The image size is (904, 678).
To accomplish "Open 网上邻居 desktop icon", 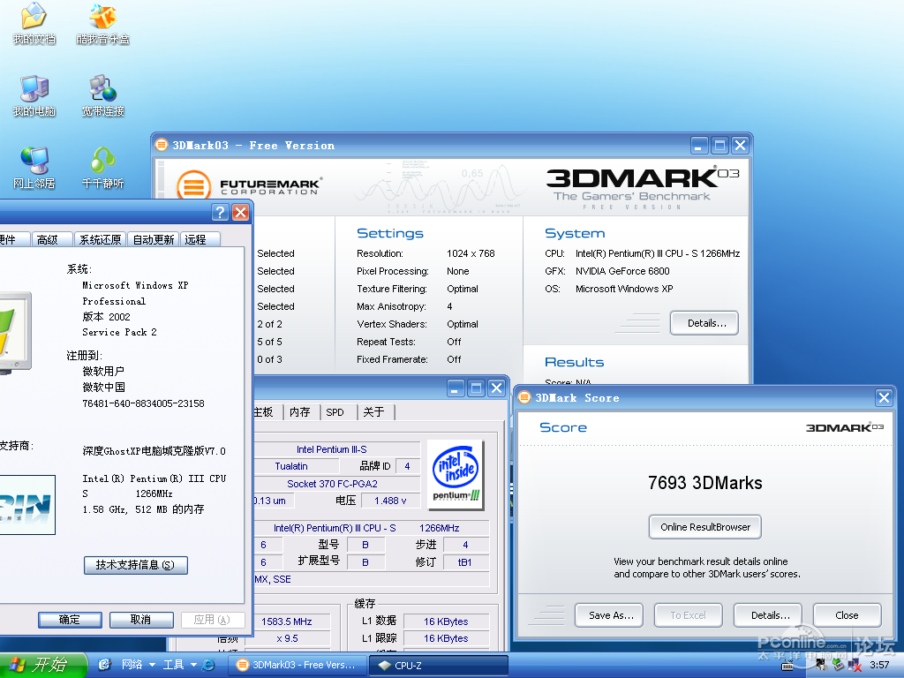I will tap(34, 160).
